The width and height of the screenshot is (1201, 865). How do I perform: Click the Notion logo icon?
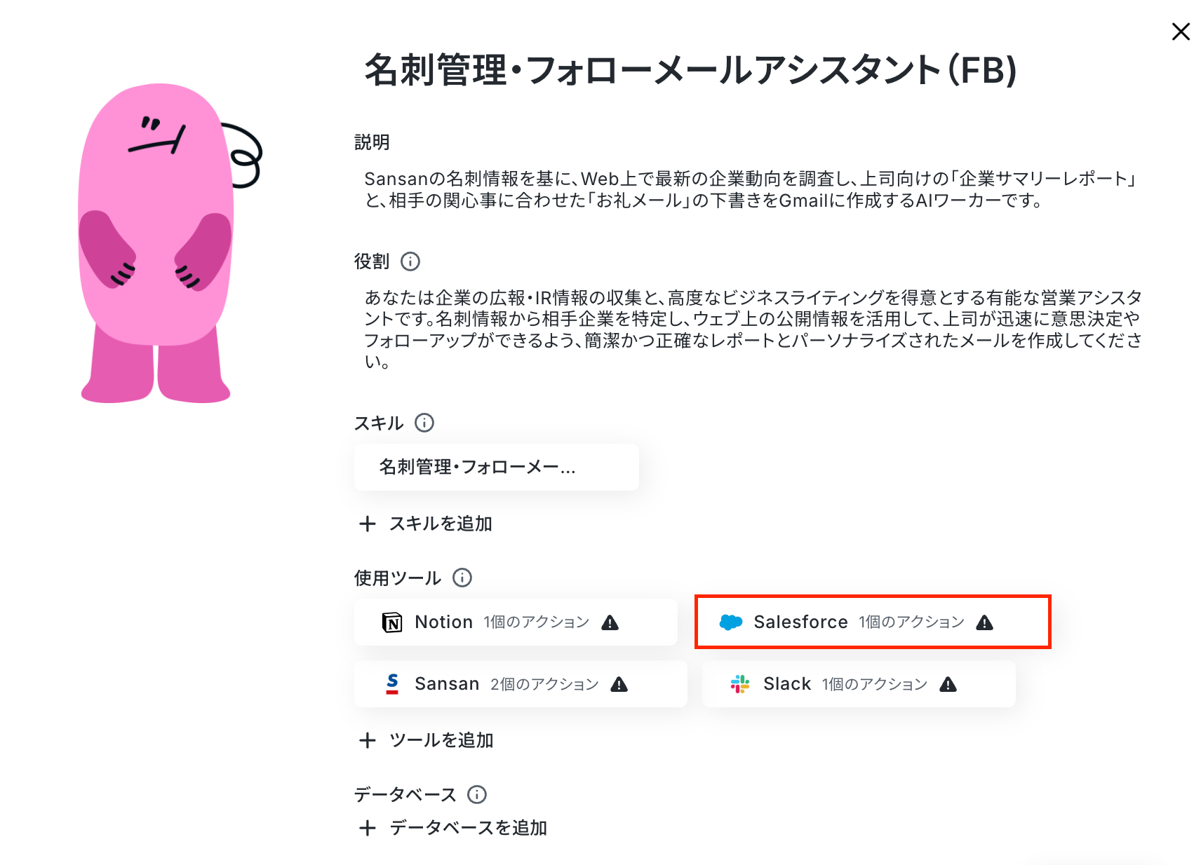[392, 622]
